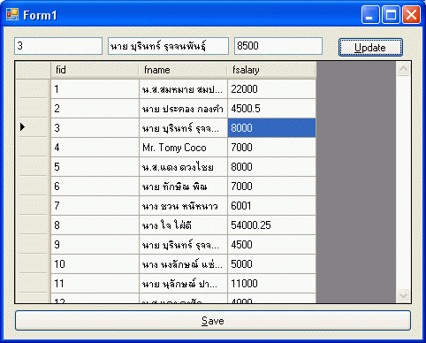This screenshot has width=426, height=343.
Task: Sort by the fid column header
Action: pyautogui.click(x=95, y=70)
